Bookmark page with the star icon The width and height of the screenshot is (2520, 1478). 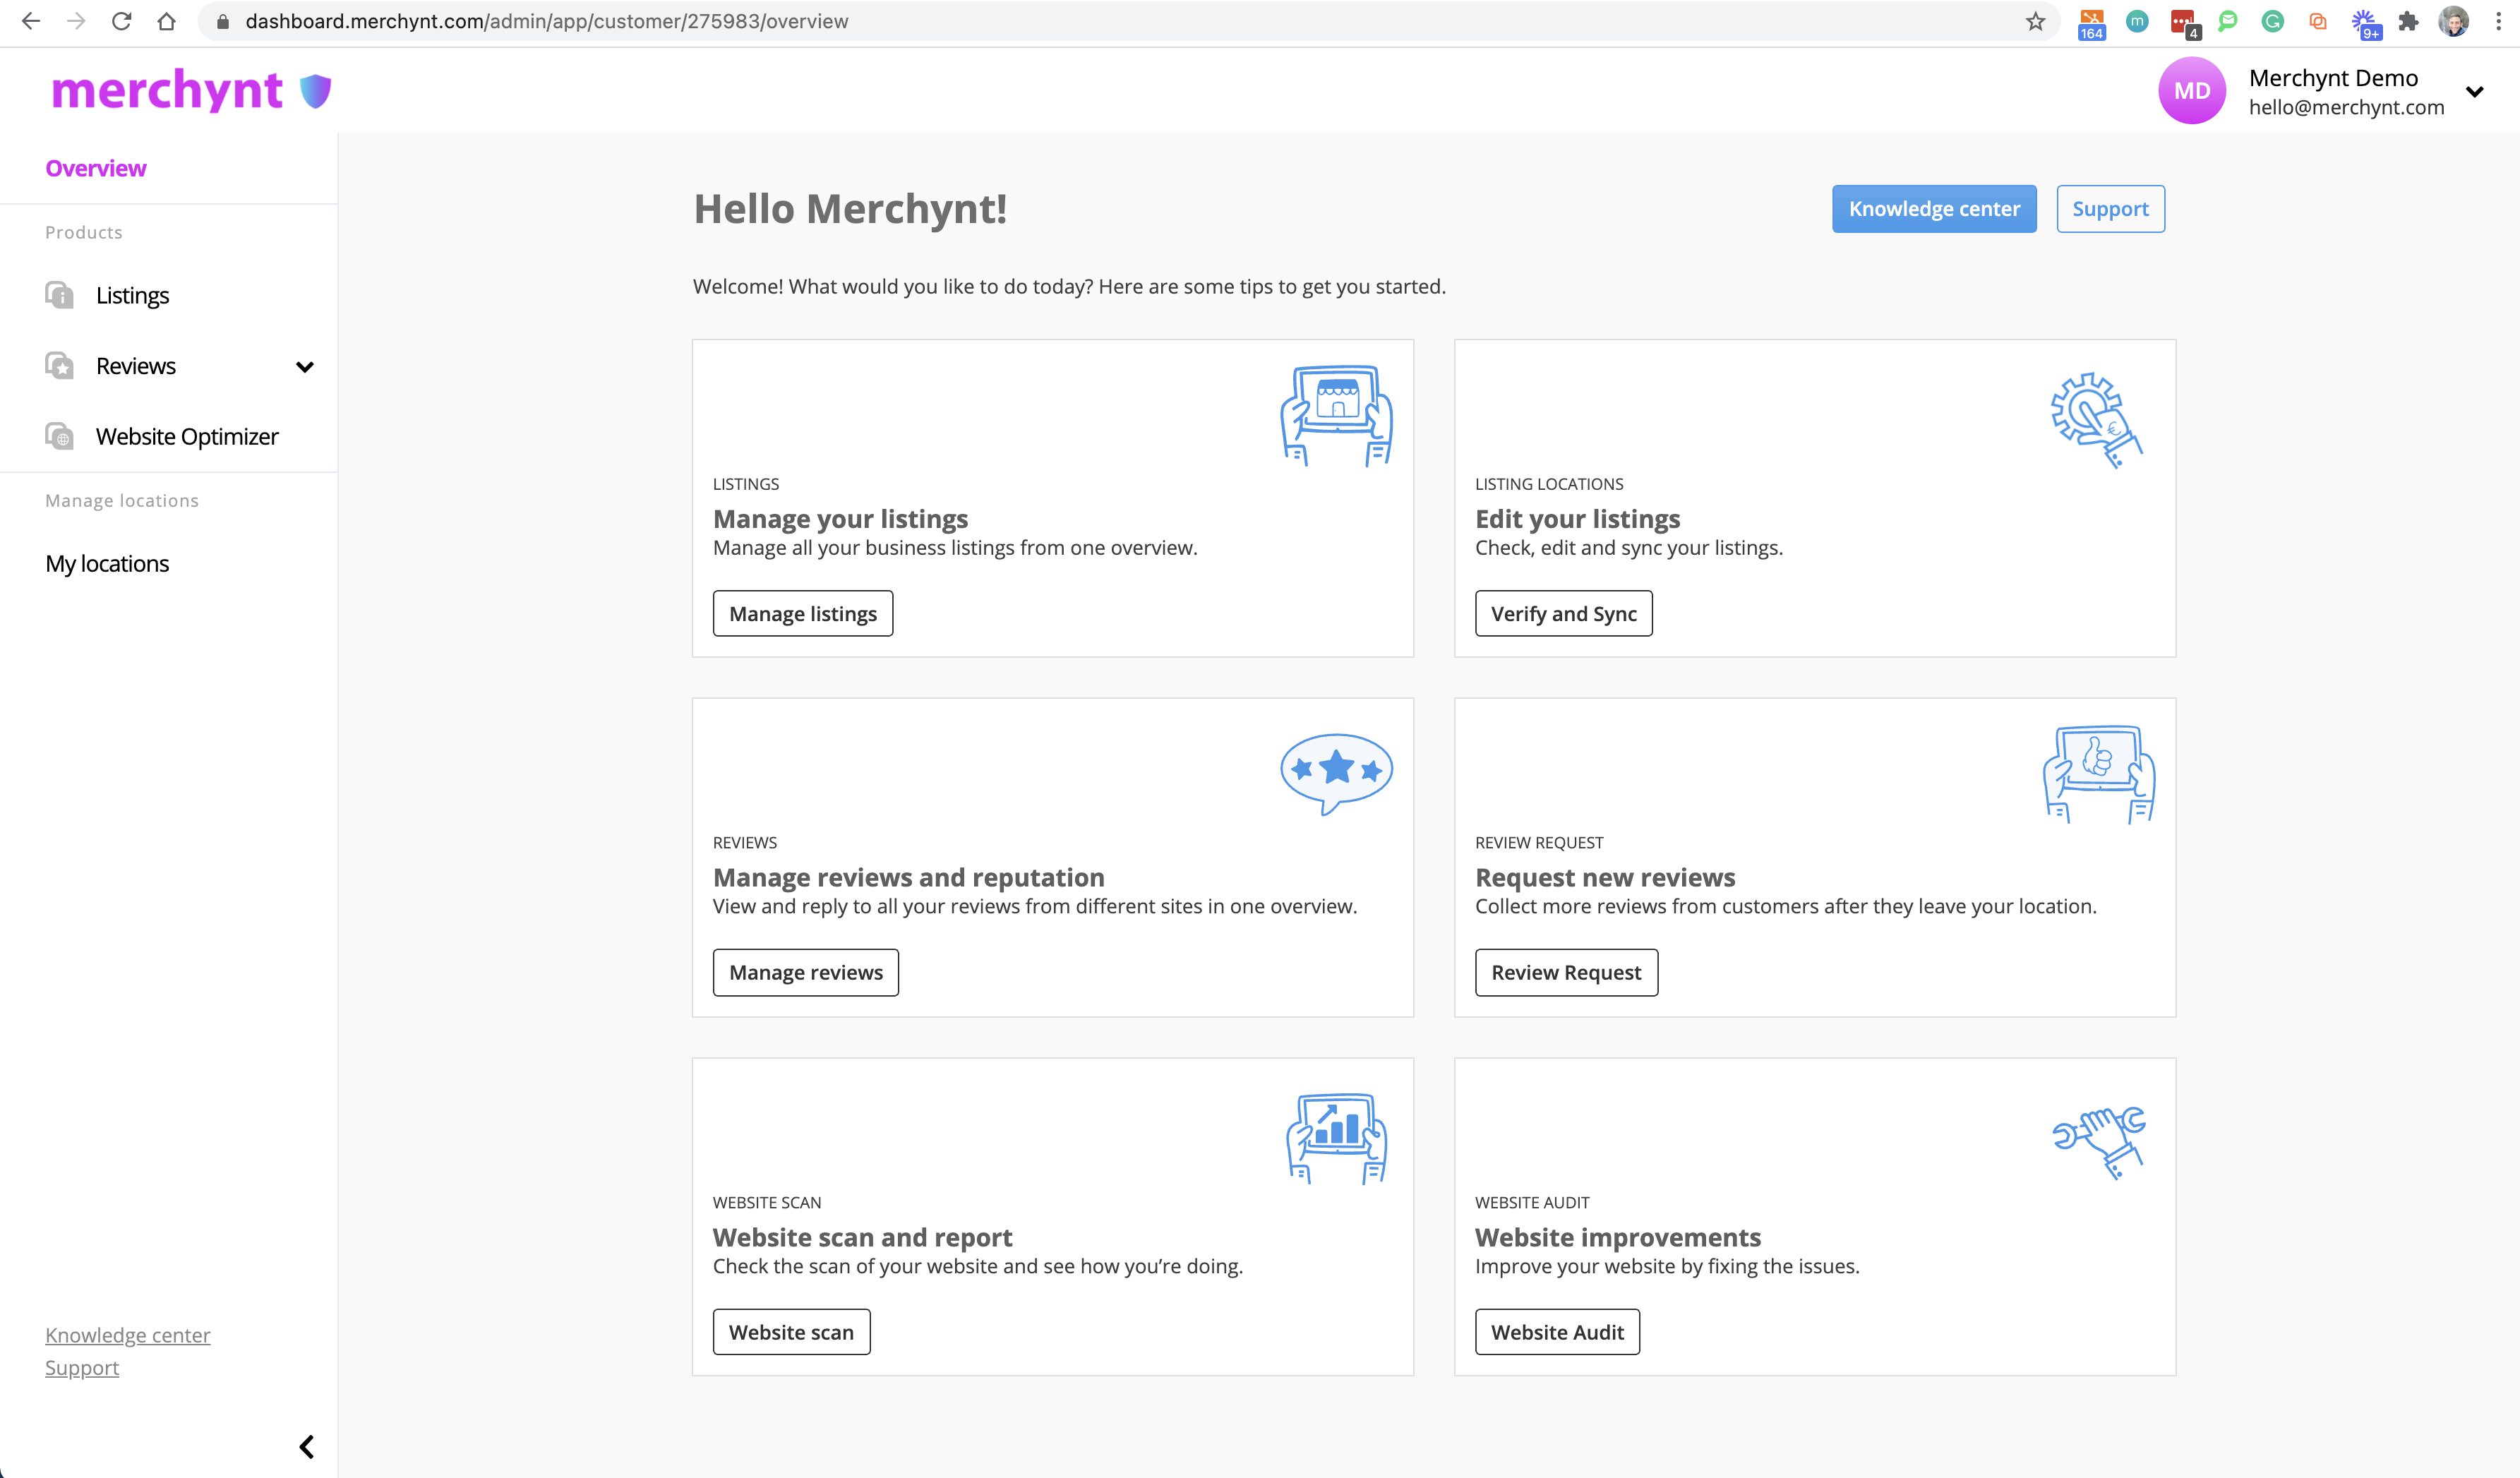click(x=2035, y=21)
